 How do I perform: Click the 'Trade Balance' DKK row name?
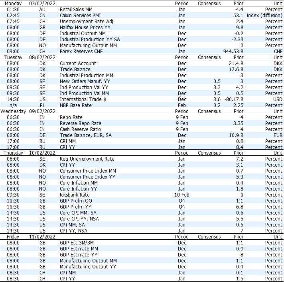coord(75,69)
